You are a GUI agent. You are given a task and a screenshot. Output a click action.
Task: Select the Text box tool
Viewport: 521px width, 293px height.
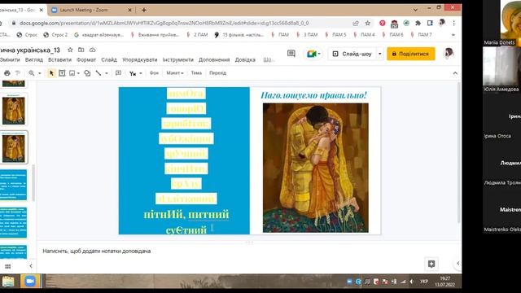pyautogui.click(x=62, y=73)
